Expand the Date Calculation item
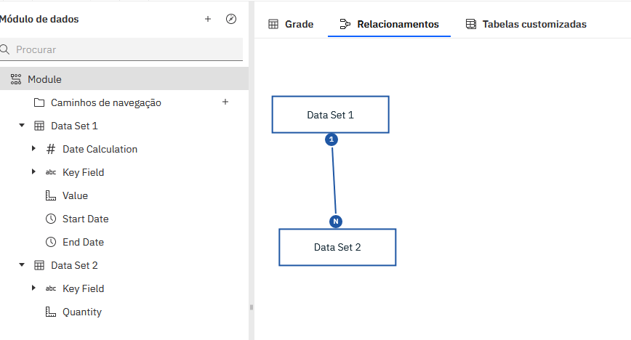This screenshot has width=631, height=340. coord(33,149)
